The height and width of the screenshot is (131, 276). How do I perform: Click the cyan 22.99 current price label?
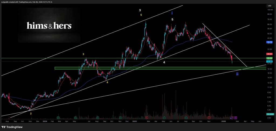point(269,62)
